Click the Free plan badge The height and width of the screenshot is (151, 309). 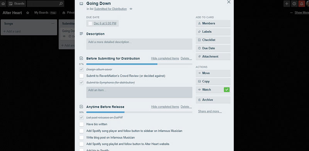tap(53, 13)
